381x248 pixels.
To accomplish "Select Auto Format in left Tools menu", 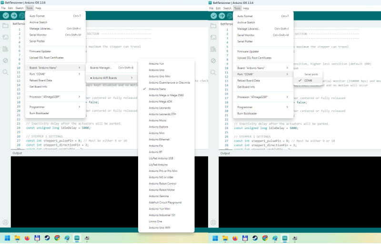I will pyautogui.click(x=55, y=16).
